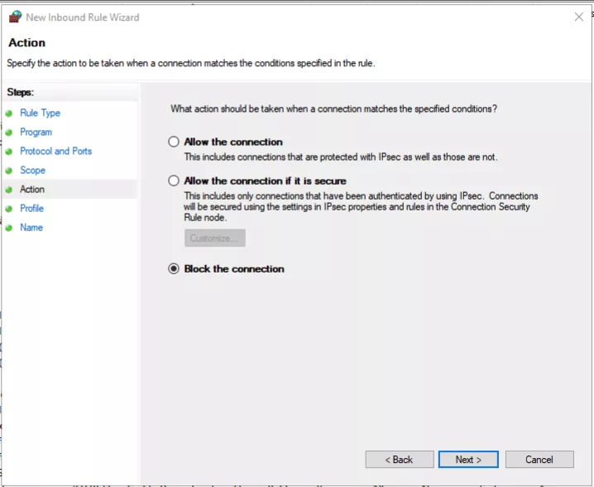Viewport: 594px width, 487px height.
Task: Open the Protocol and Ports step
Action: pos(55,152)
